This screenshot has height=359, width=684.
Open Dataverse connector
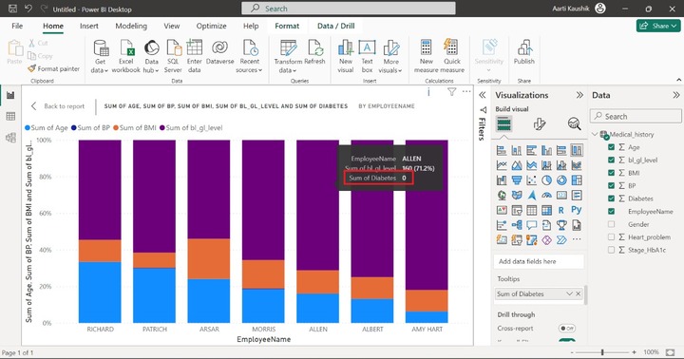click(219, 52)
